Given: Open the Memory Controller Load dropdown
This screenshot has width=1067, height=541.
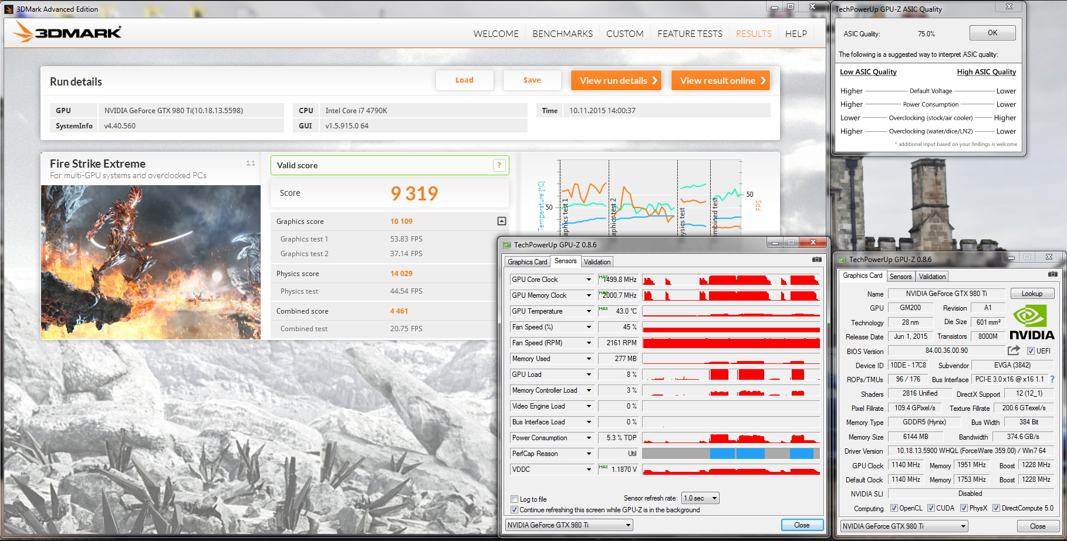Looking at the screenshot, I should (x=589, y=390).
